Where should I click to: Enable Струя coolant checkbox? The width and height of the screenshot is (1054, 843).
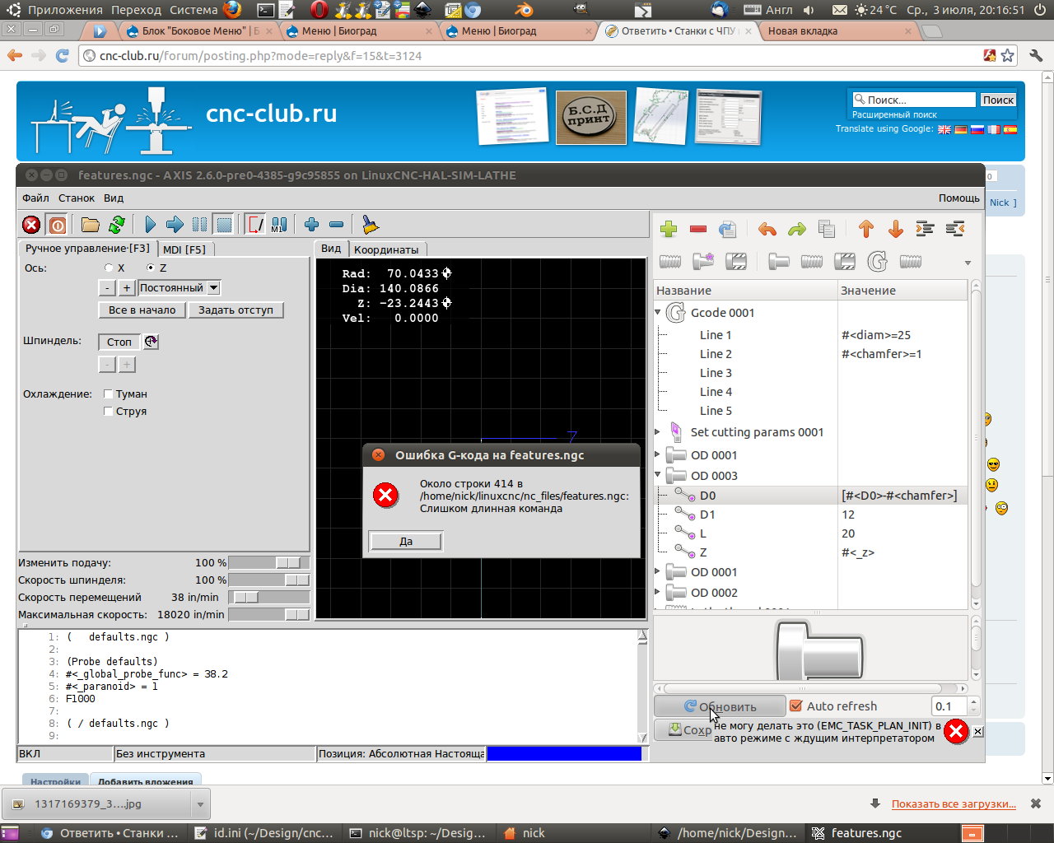(x=108, y=411)
